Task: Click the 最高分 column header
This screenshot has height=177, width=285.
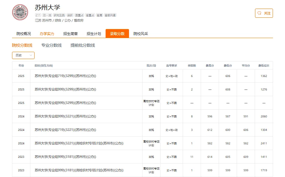Action: click(x=210, y=66)
